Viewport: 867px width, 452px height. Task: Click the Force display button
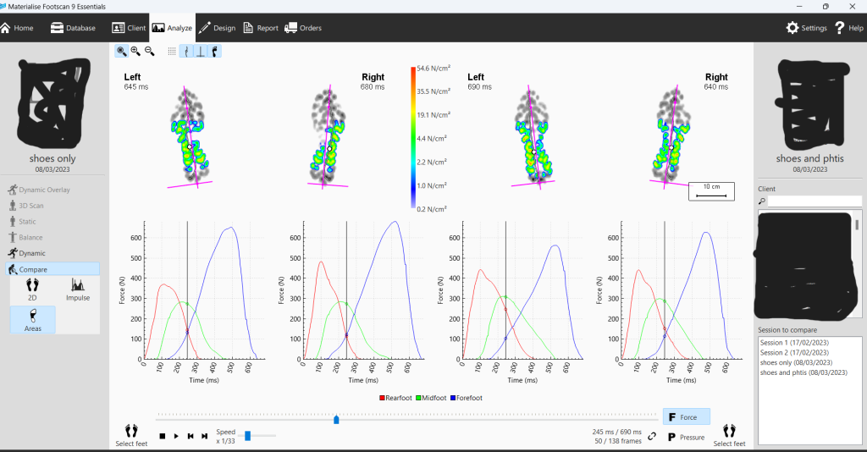point(686,417)
